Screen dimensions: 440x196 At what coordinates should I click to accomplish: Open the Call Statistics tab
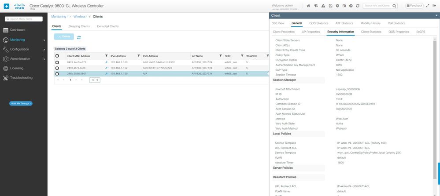click(x=396, y=23)
